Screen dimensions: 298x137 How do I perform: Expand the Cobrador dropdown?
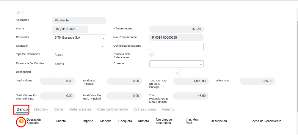[x=103, y=47]
